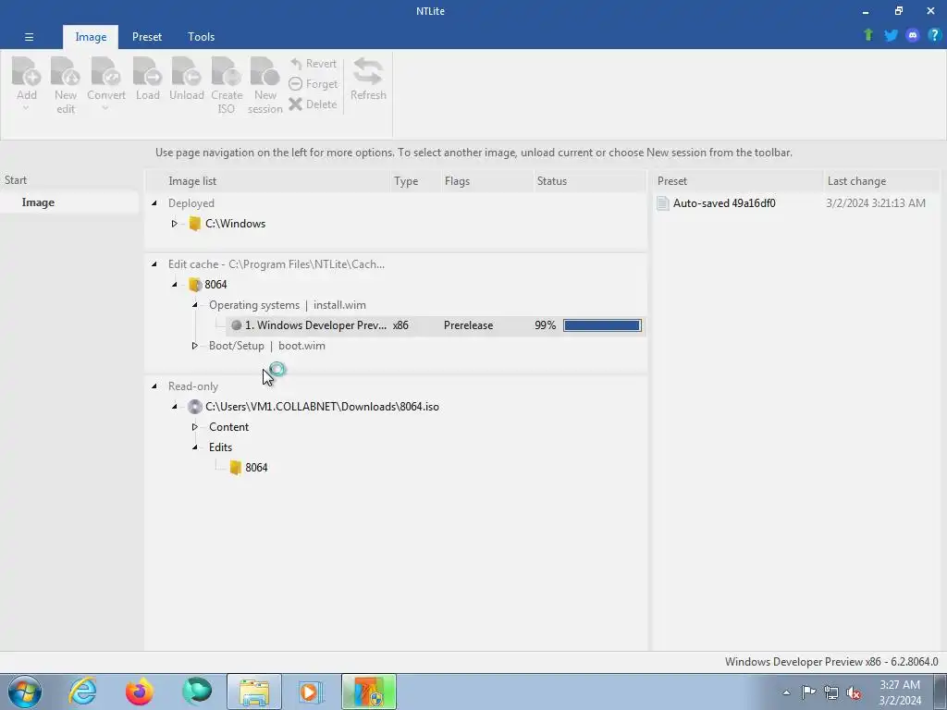Expand the Content node
The width and height of the screenshot is (947, 710).
tap(194, 427)
